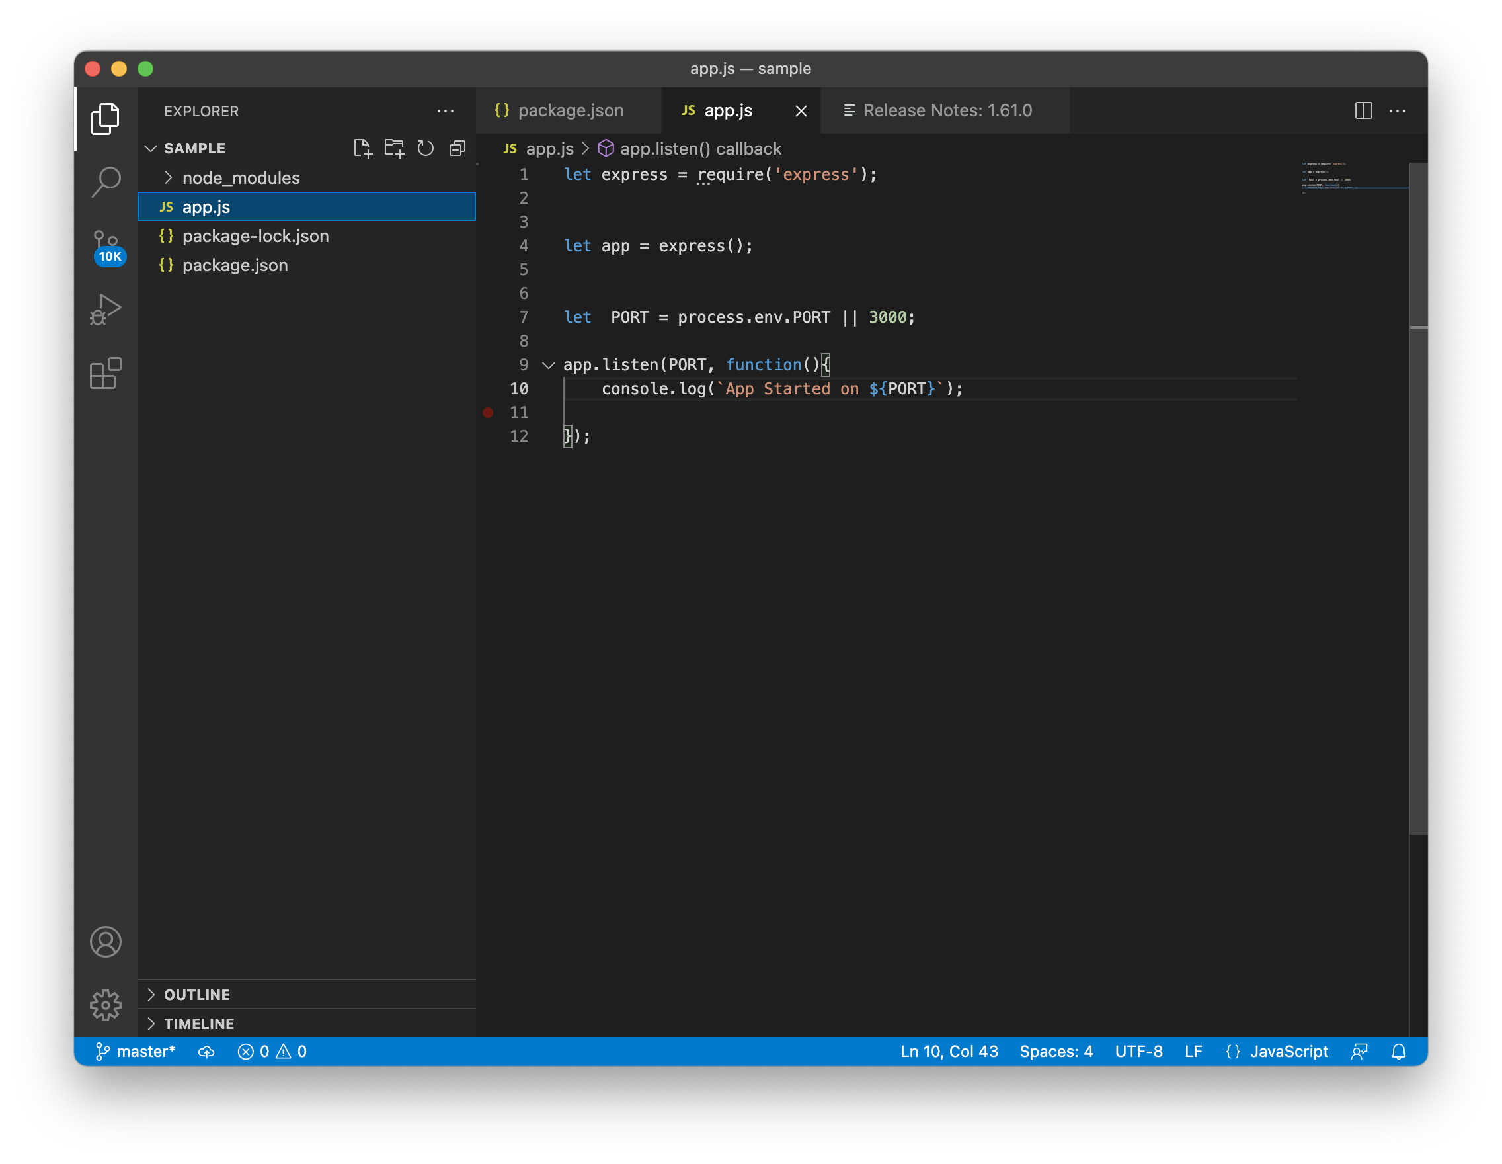Switch to the package.json tab

(569, 110)
